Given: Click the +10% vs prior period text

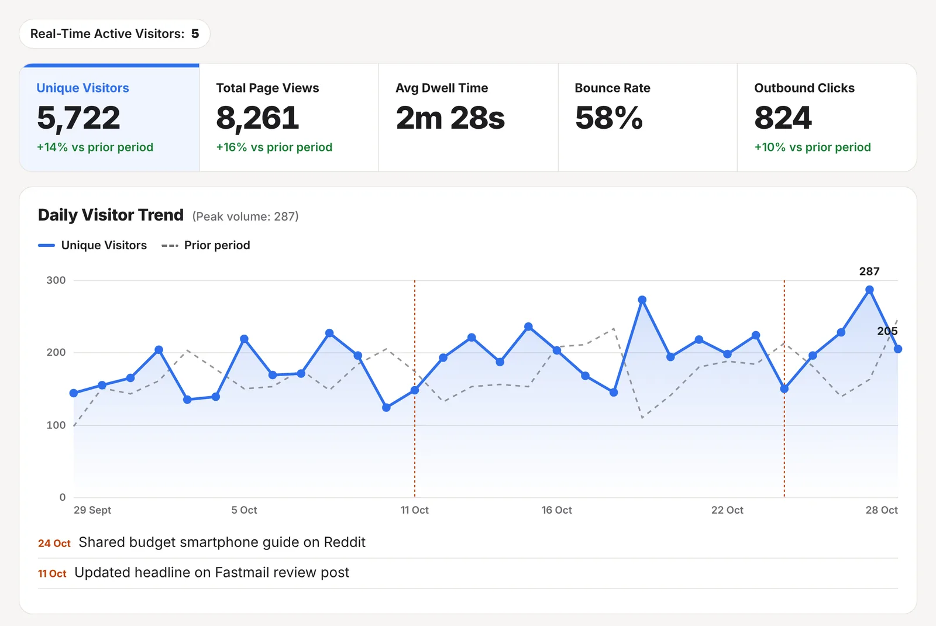Looking at the screenshot, I should [x=813, y=147].
